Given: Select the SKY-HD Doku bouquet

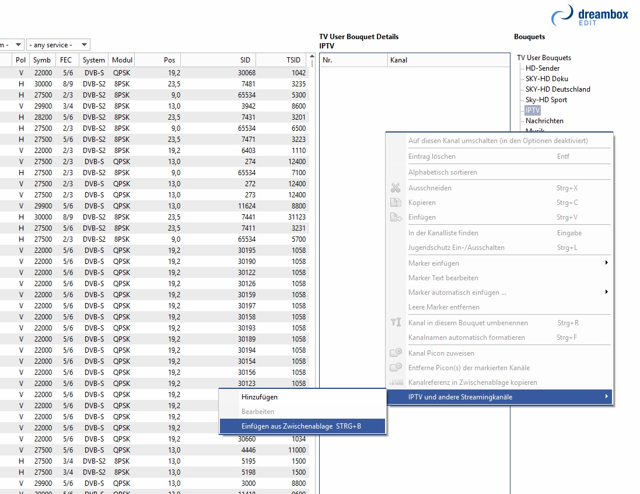Looking at the screenshot, I should [546, 79].
